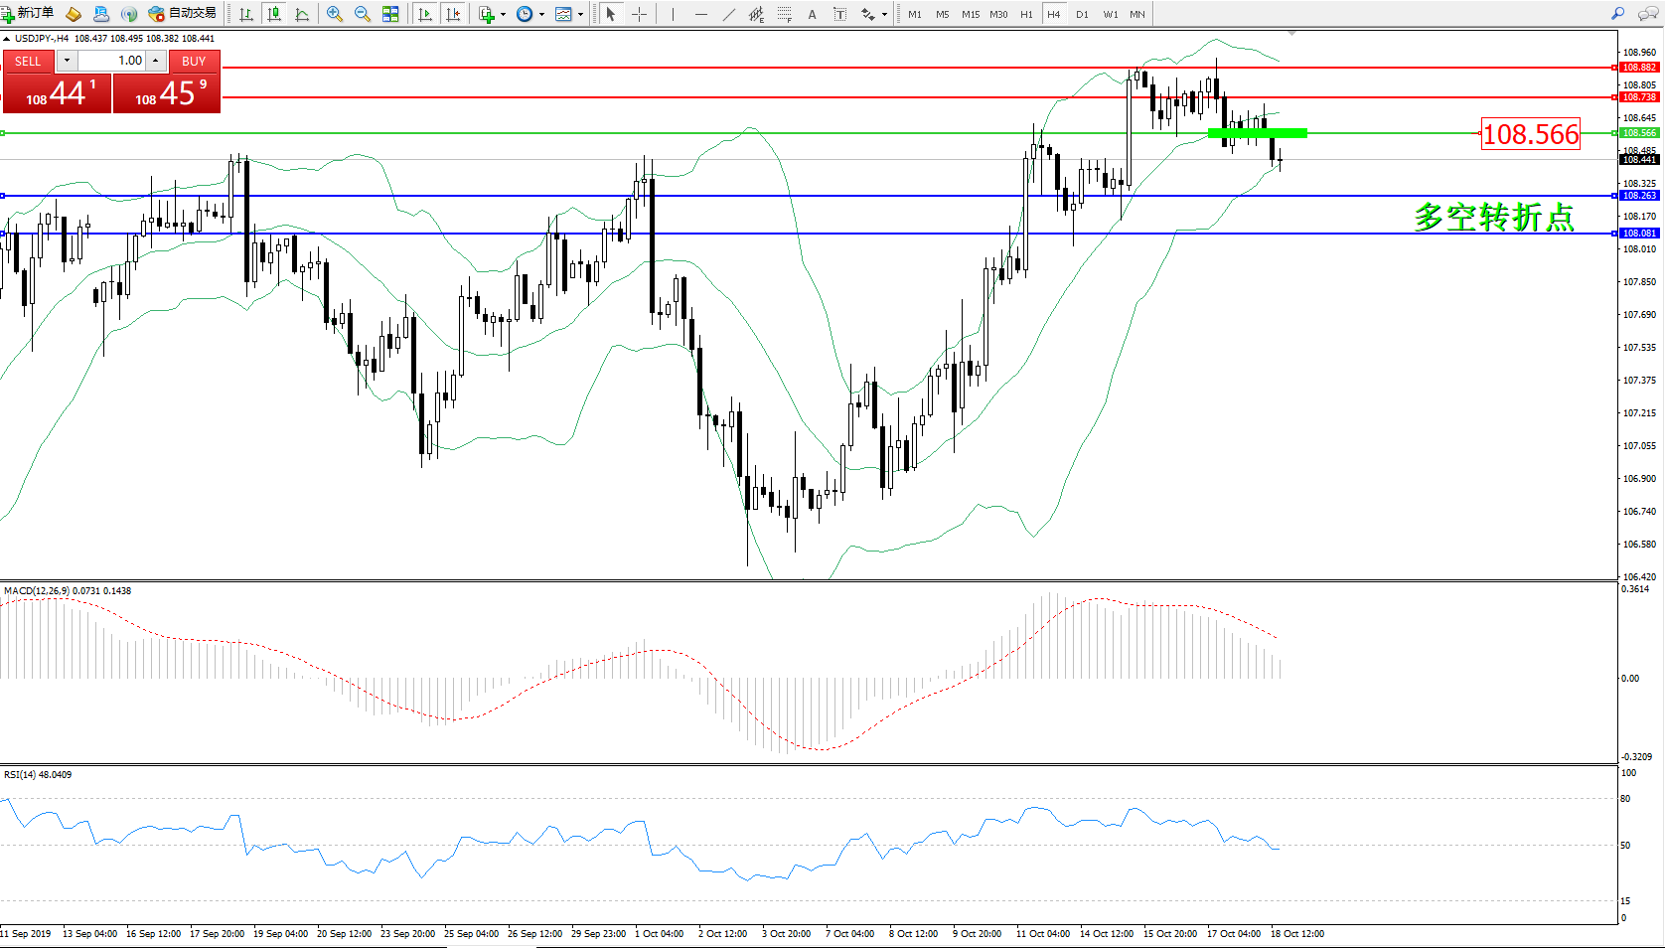
Task: Switch to the D1 timeframe
Action: point(1082,14)
